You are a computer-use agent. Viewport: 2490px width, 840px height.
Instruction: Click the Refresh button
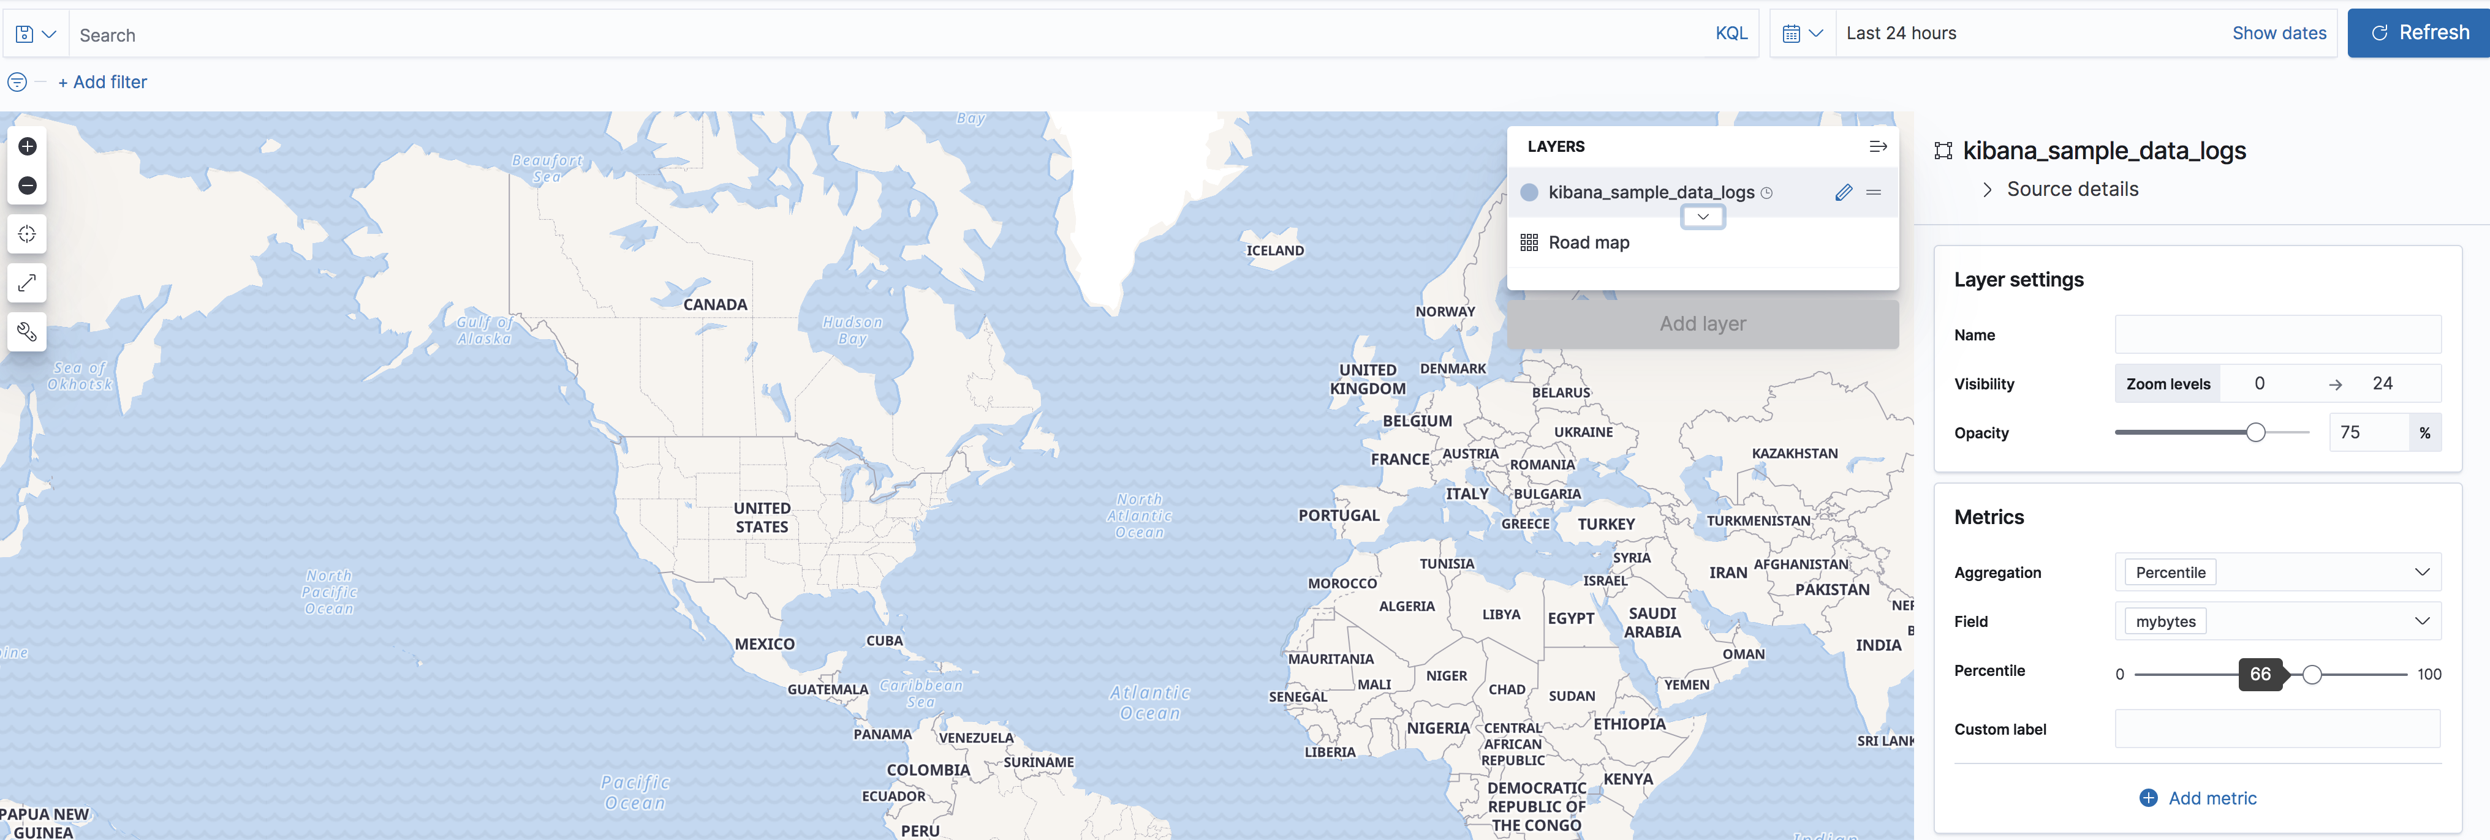coord(2420,33)
